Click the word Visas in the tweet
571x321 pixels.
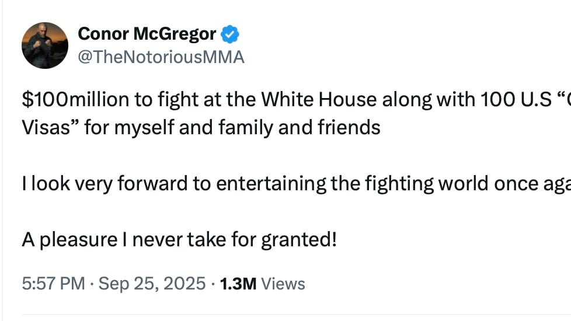click(50, 127)
